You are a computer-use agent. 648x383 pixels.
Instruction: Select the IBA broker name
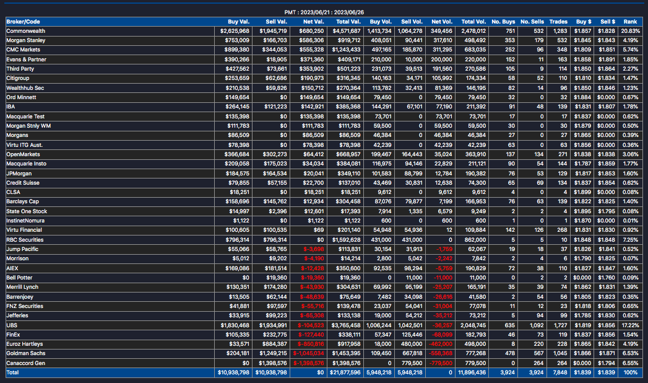click(x=11, y=107)
